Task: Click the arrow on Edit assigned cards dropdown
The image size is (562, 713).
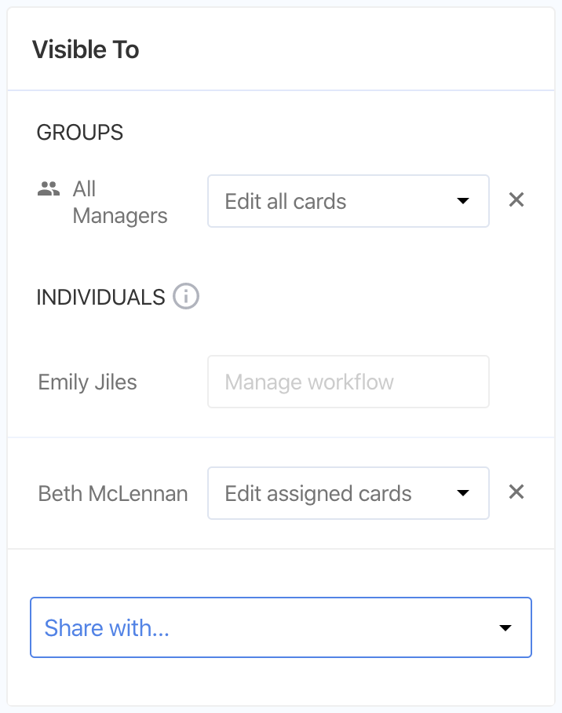Action: pos(463,493)
